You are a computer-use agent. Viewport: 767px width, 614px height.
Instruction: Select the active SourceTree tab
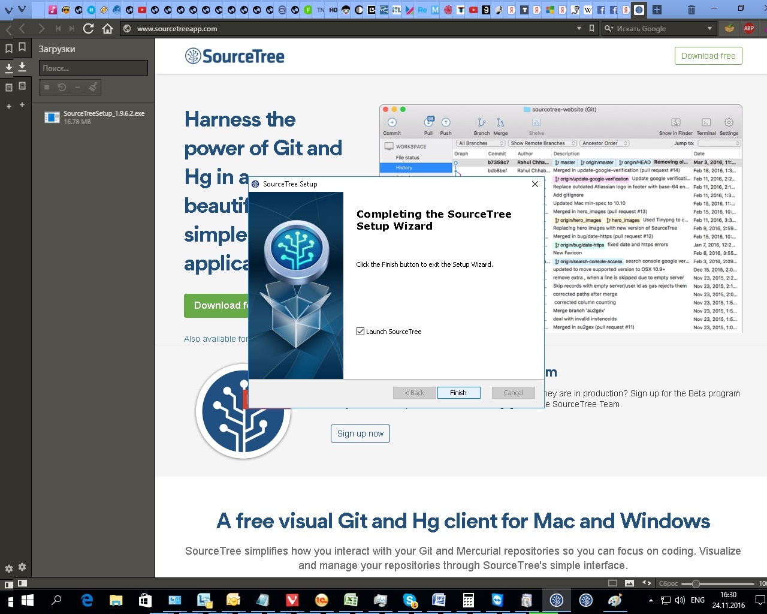(x=639, y=10)
